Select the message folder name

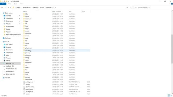[28, 33]
